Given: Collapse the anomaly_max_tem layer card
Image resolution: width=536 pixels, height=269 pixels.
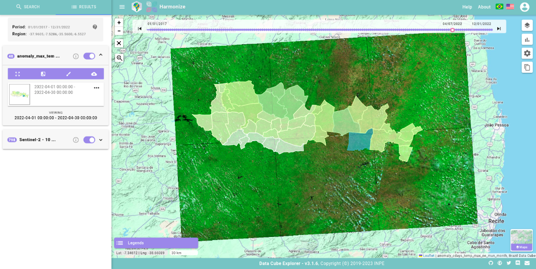Looking at the screenshot, I should [x=101, y=56].
